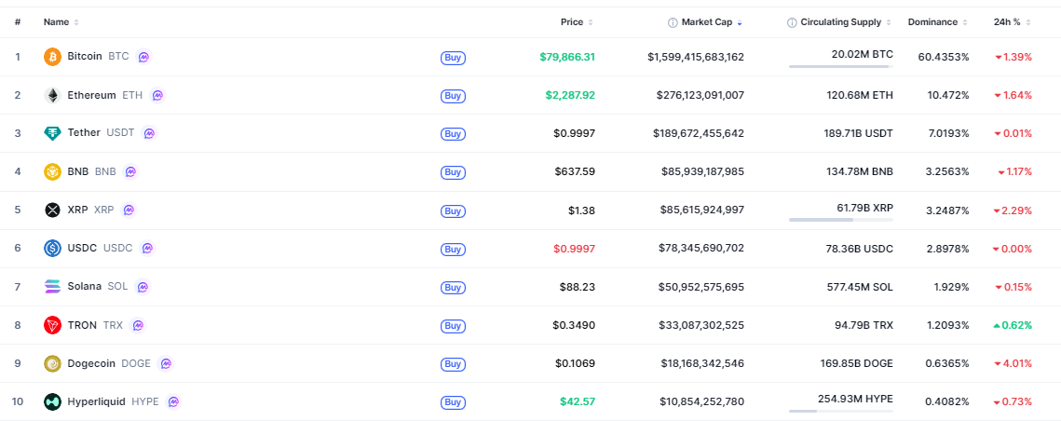Click the Solana price $88.23
Image resolution: width=1061 pixels, height=421 pixels.
pyautogui.click(x=578, y=287)
